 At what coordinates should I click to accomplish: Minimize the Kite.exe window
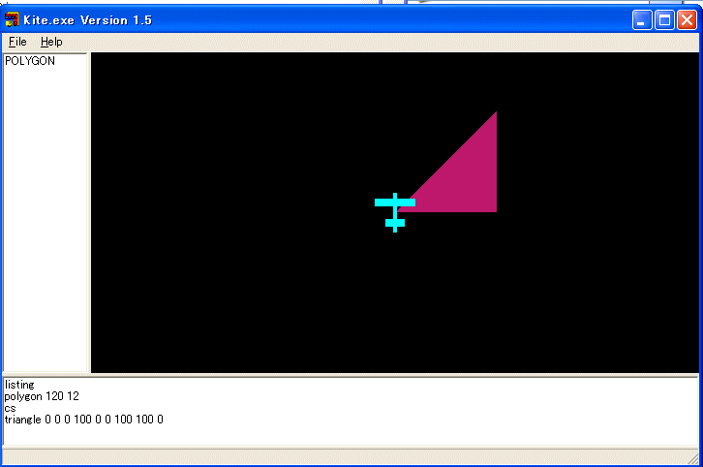click(x=642, y=20)
